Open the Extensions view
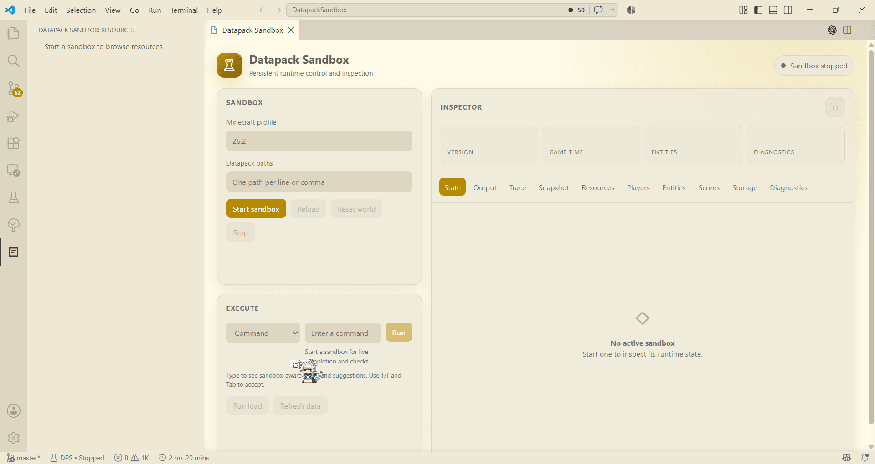Screen dimensions: 875x464 tap(14, 143)
